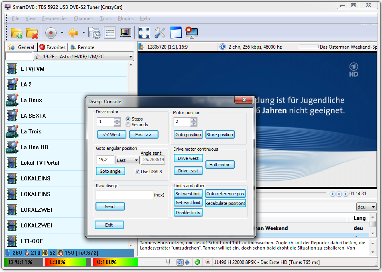The width and height of the screenshot is (382, 272).
Task: Decrease the Motor position value
Action: [194, 124]
